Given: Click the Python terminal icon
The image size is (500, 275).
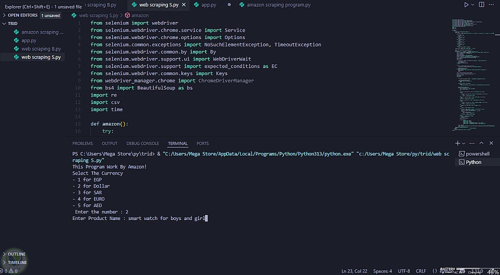Looking at the screenshot, I should (x=461, y=162).
